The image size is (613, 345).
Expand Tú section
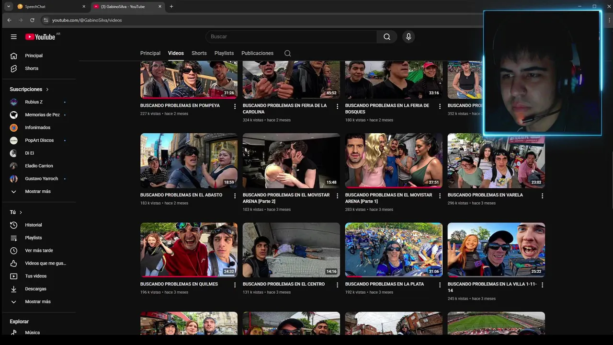(16, 212)
